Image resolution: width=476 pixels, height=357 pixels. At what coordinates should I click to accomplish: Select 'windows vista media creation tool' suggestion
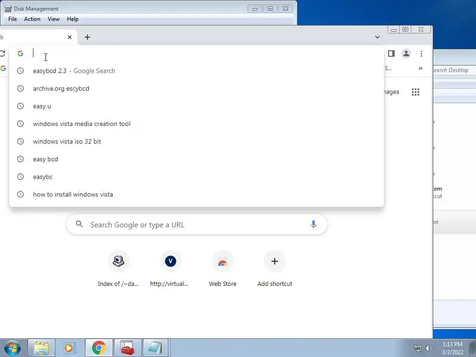[x=197, y=124]
